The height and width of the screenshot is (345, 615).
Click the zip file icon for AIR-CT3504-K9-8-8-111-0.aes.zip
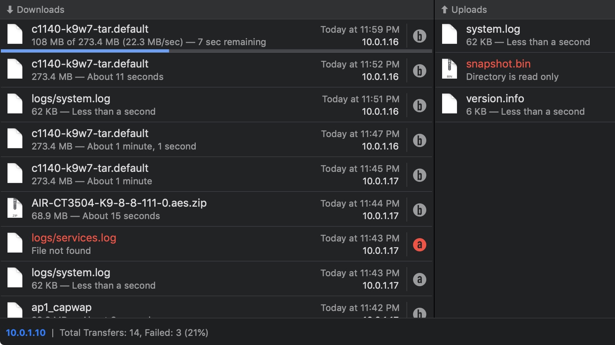15,208
